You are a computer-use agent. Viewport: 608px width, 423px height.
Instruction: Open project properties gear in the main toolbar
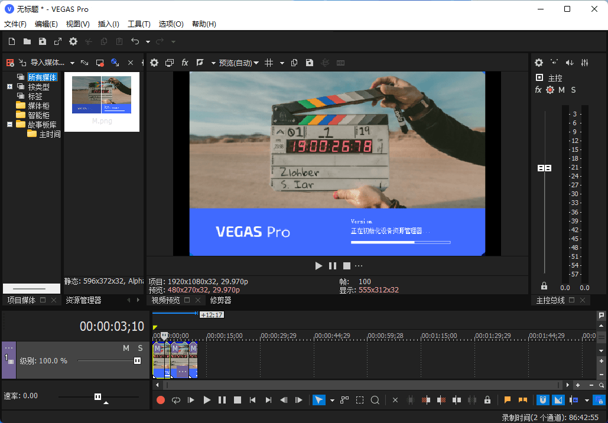coord(73,41)
